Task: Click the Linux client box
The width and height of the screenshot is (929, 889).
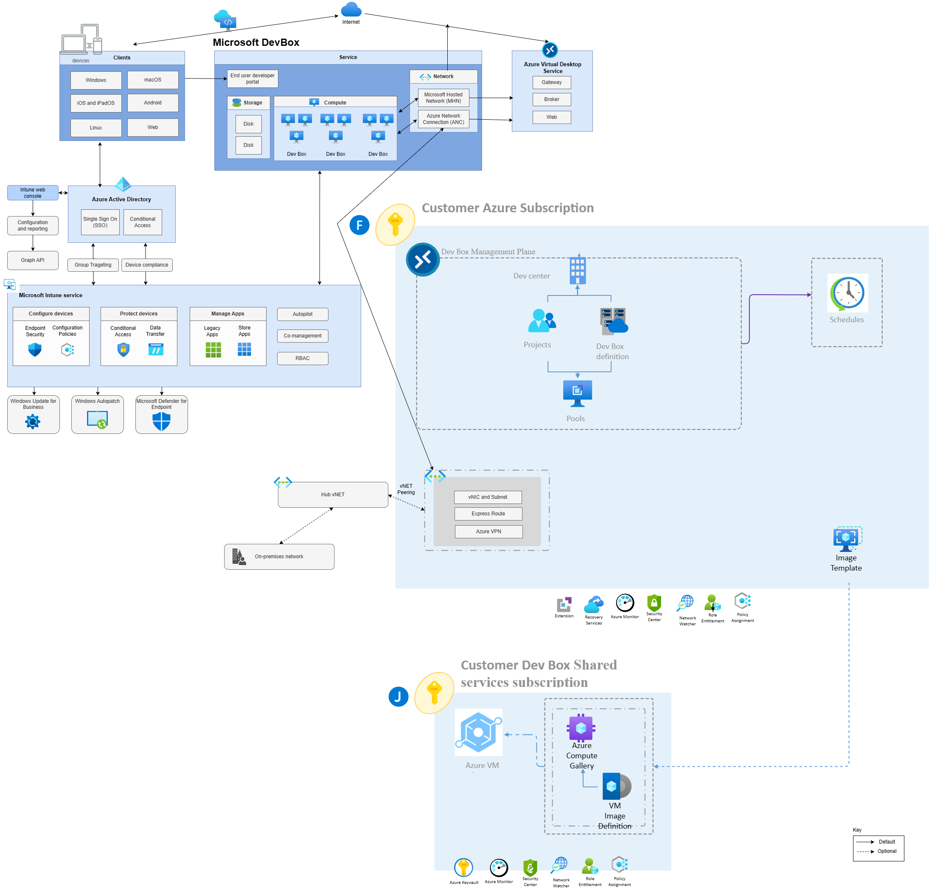Action: (x=95, y=127)
